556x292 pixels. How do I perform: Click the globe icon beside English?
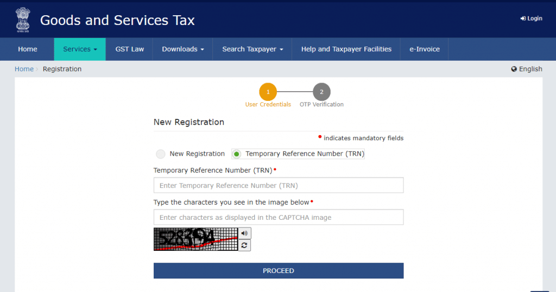pyautogui.click(x=514, y=69)
